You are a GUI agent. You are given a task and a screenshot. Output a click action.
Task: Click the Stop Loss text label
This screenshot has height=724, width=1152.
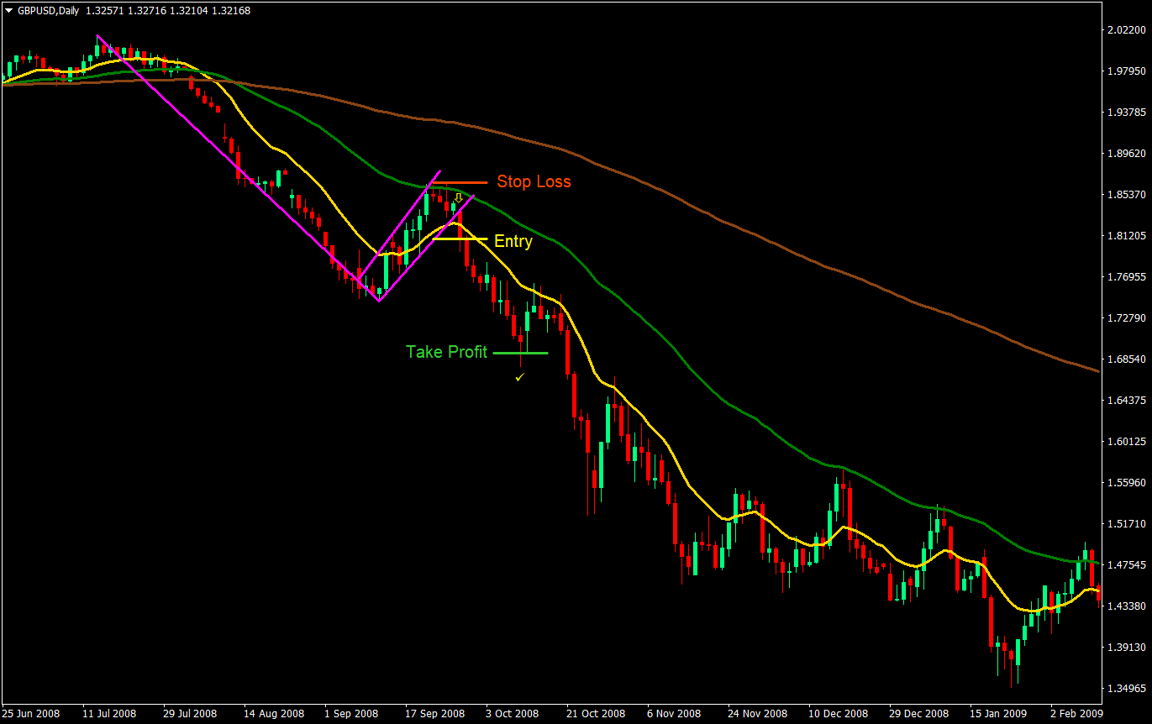535,181
